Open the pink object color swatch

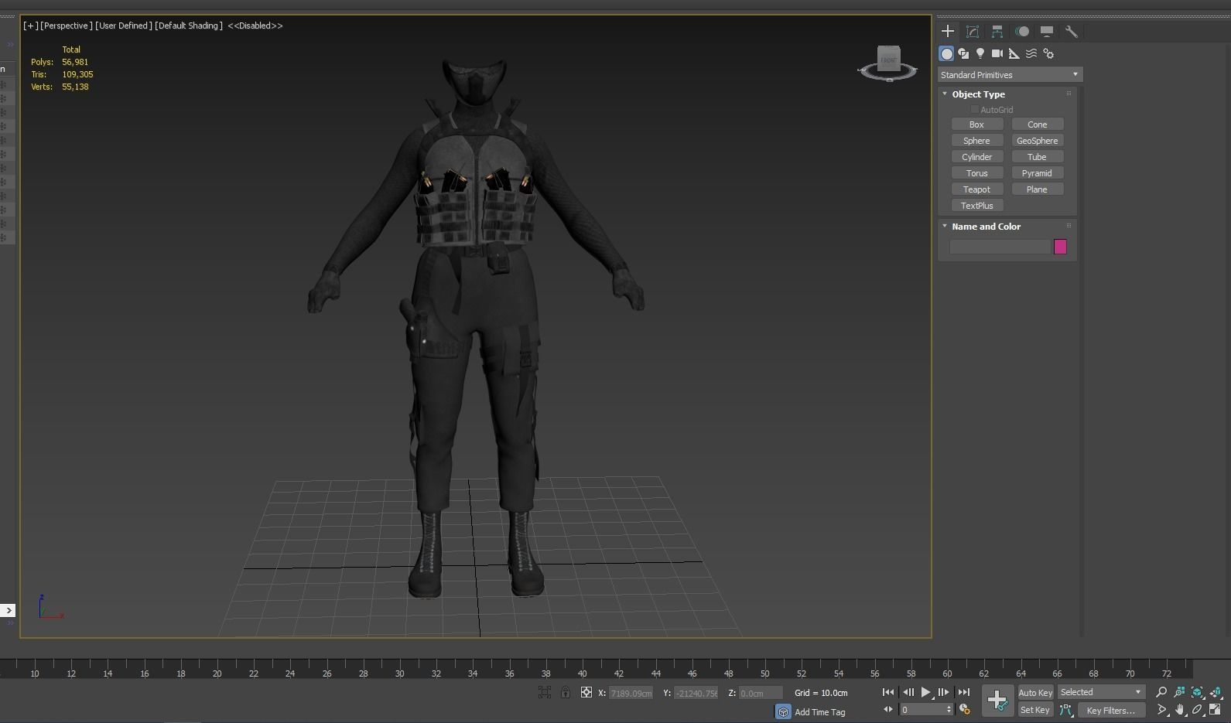(x=1060, y=247)
